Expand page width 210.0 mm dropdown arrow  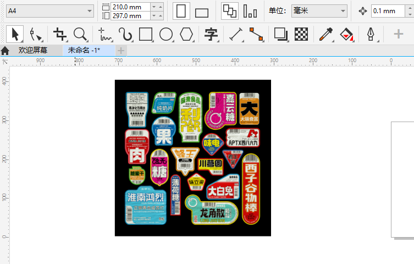click(154, 7)
